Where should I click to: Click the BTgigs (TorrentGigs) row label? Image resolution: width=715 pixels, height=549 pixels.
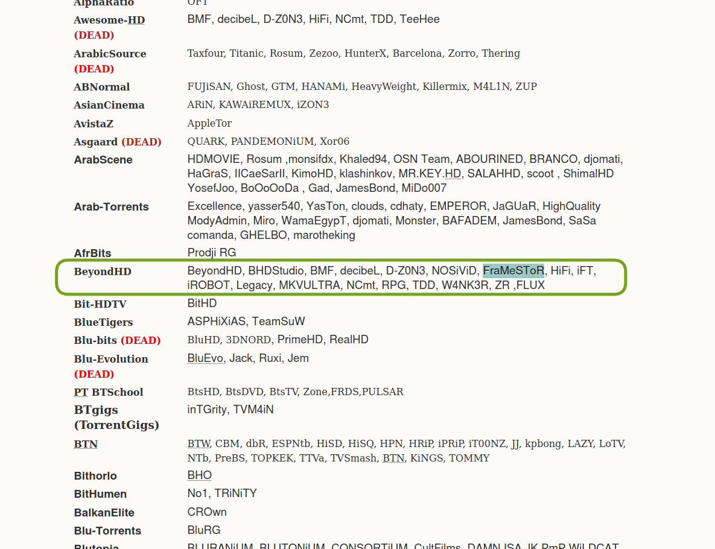pyautogui.click(x=116, y=417)
